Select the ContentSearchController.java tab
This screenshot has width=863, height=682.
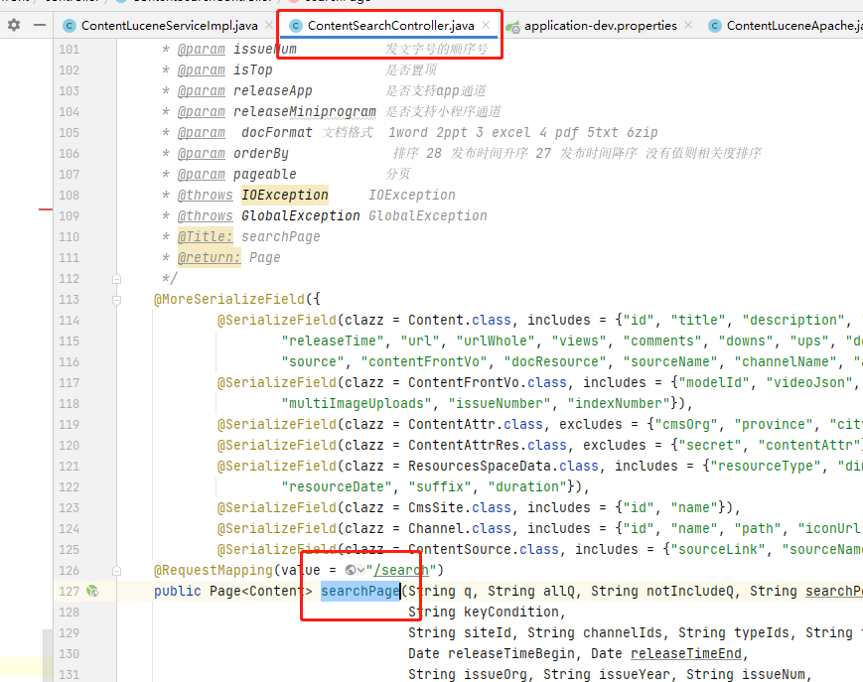(x=390, y=26)
